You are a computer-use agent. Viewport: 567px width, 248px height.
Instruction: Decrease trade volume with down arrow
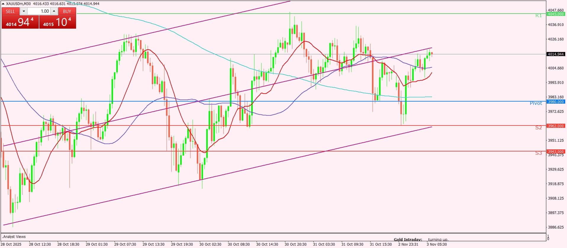tap(24, 11)
